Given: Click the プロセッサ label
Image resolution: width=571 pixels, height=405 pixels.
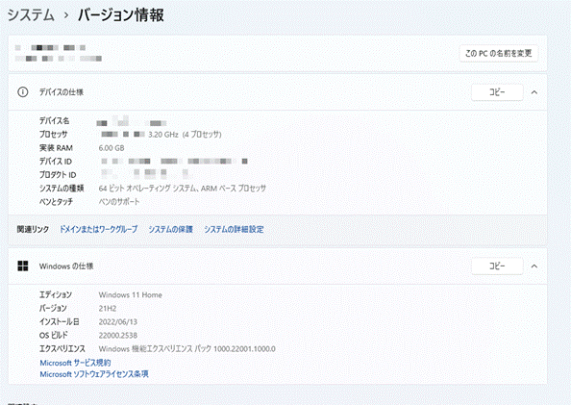Looking at the screenshot, I should [x=54, y=135].
